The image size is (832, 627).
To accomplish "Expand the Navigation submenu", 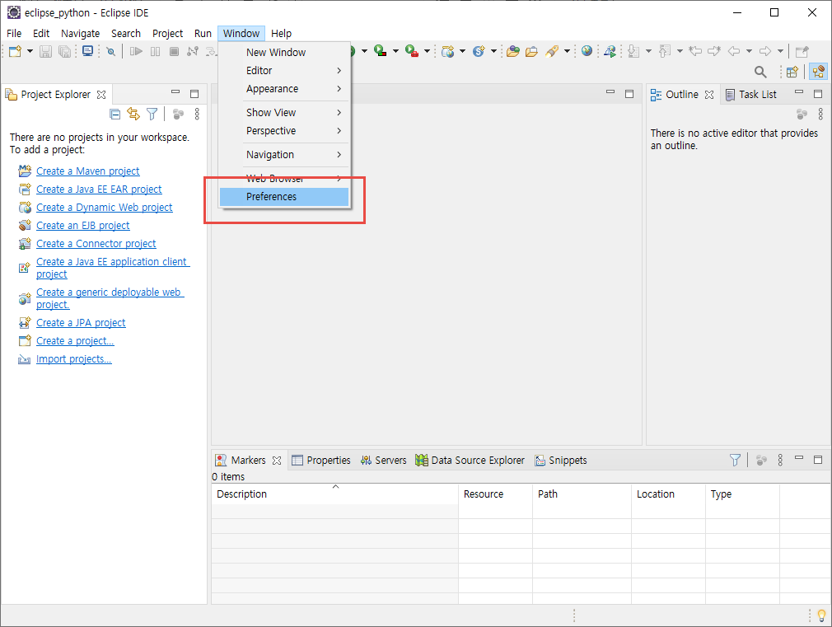I will point(284,155).
